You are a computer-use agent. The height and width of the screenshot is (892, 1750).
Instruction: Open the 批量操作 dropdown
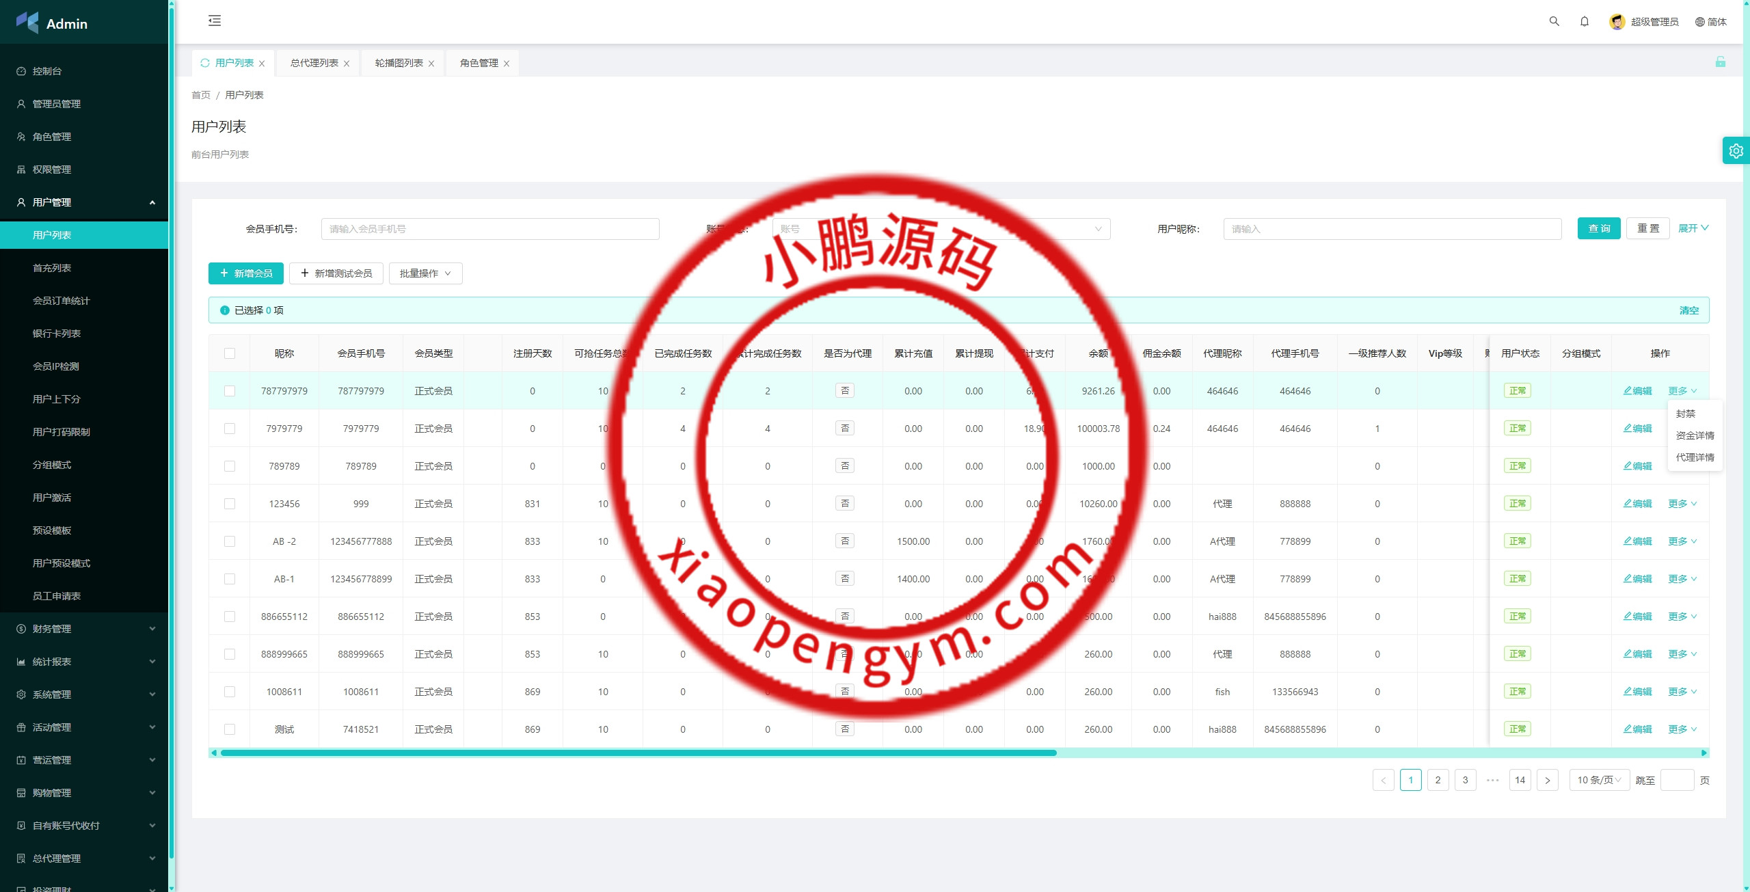(x=425, y=273)
